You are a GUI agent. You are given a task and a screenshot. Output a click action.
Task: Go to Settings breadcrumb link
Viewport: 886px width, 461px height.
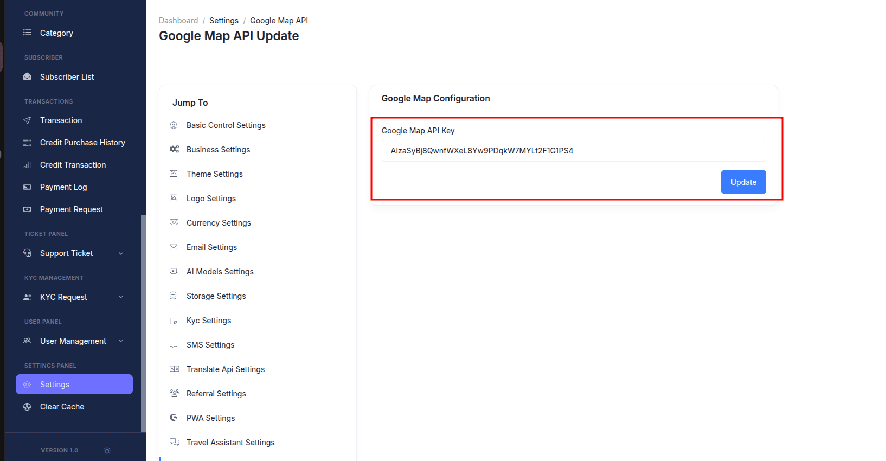coord(224,21)
